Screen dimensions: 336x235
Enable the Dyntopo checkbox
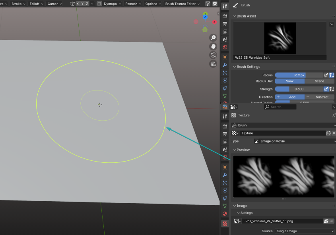point(99,4)
